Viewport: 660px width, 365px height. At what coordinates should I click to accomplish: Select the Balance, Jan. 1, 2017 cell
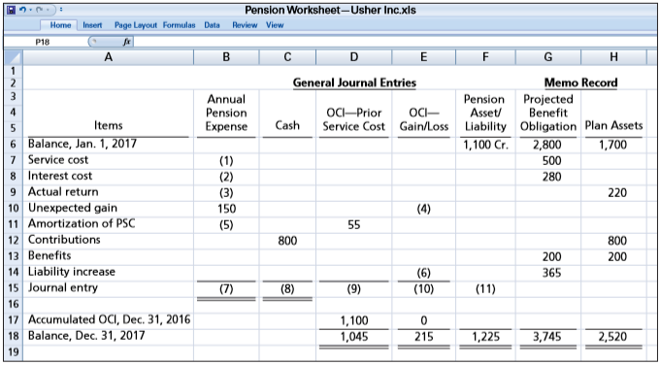pyautogui.click(x=108, y=145)
